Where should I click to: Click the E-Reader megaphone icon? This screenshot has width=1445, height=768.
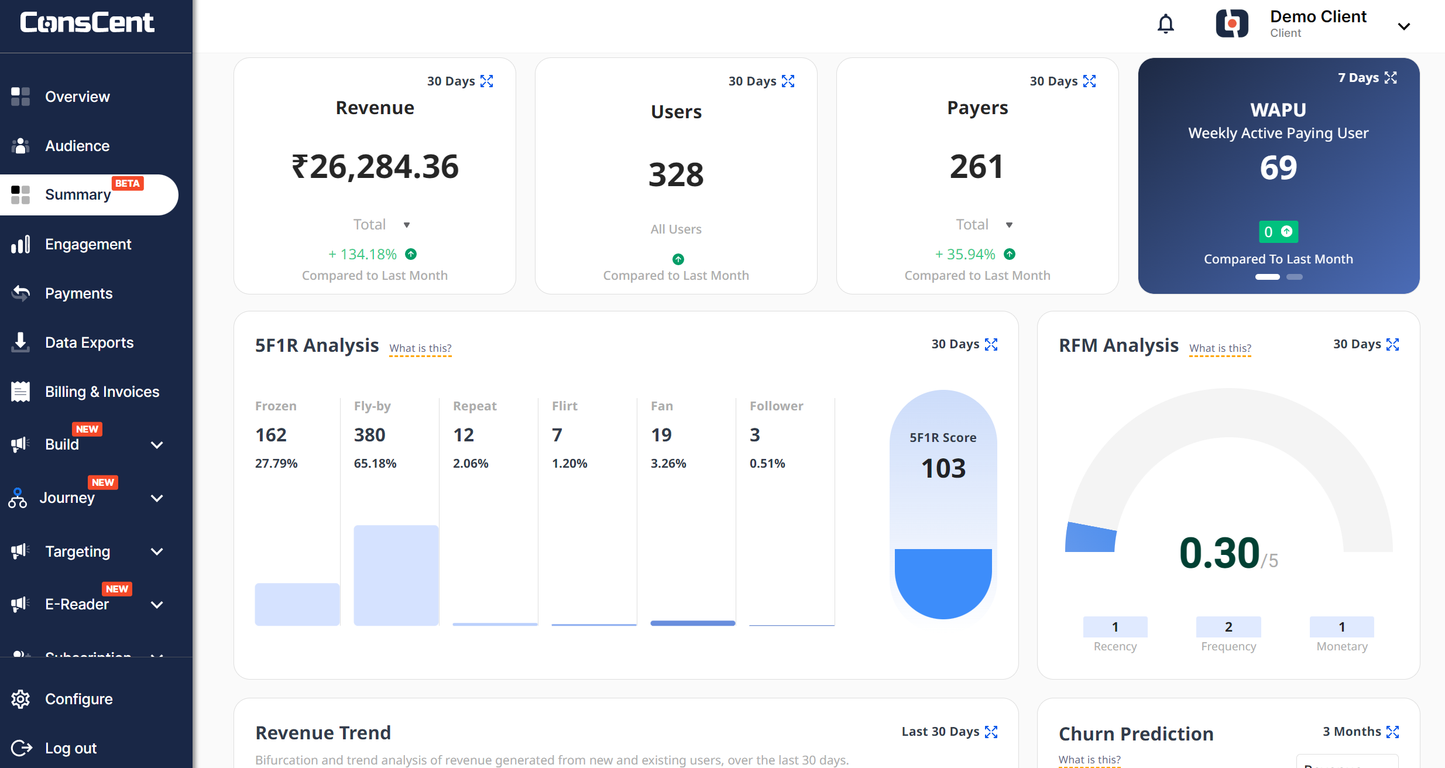click(20, 604)
